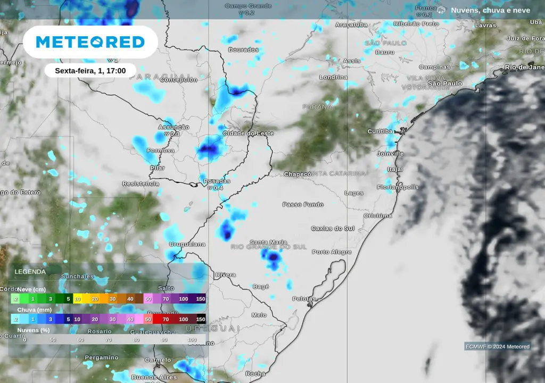Viewport: 545px width, 383px height.
Task: Pick the dark green 5 swatch in the Neve scale
Action: (68, 299)
